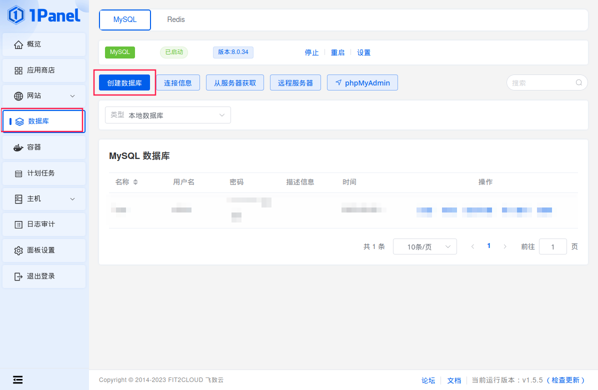Screen dimensions: 598x390
Task: Open 概览 in the sidebar
Action: pos(44,44)
